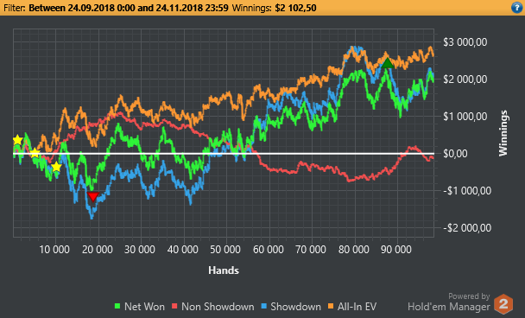Viewport: 525px width, 318px height.
Task: Click the $1 000,00 axis label
Action: pyautogui.click(x=465, y=117)
